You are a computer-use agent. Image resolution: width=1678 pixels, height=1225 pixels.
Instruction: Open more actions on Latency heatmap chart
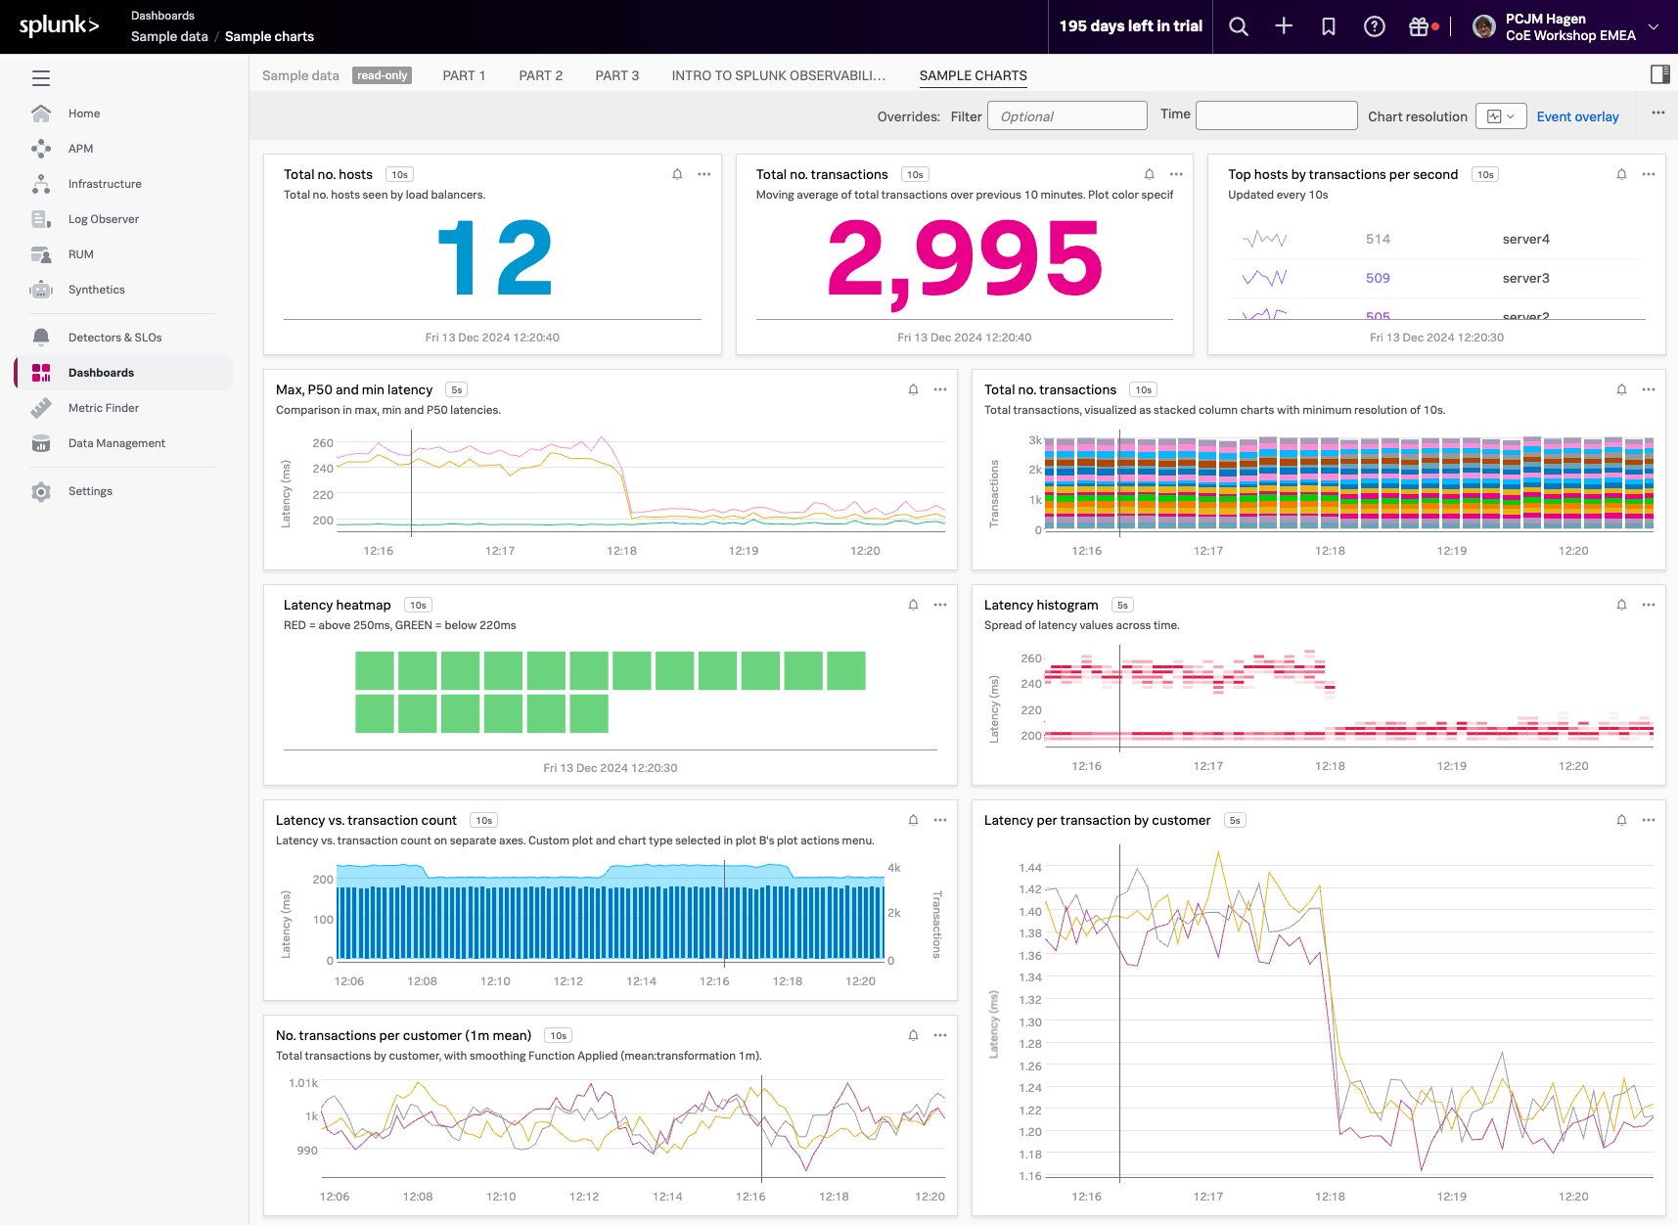click(940, 605)
